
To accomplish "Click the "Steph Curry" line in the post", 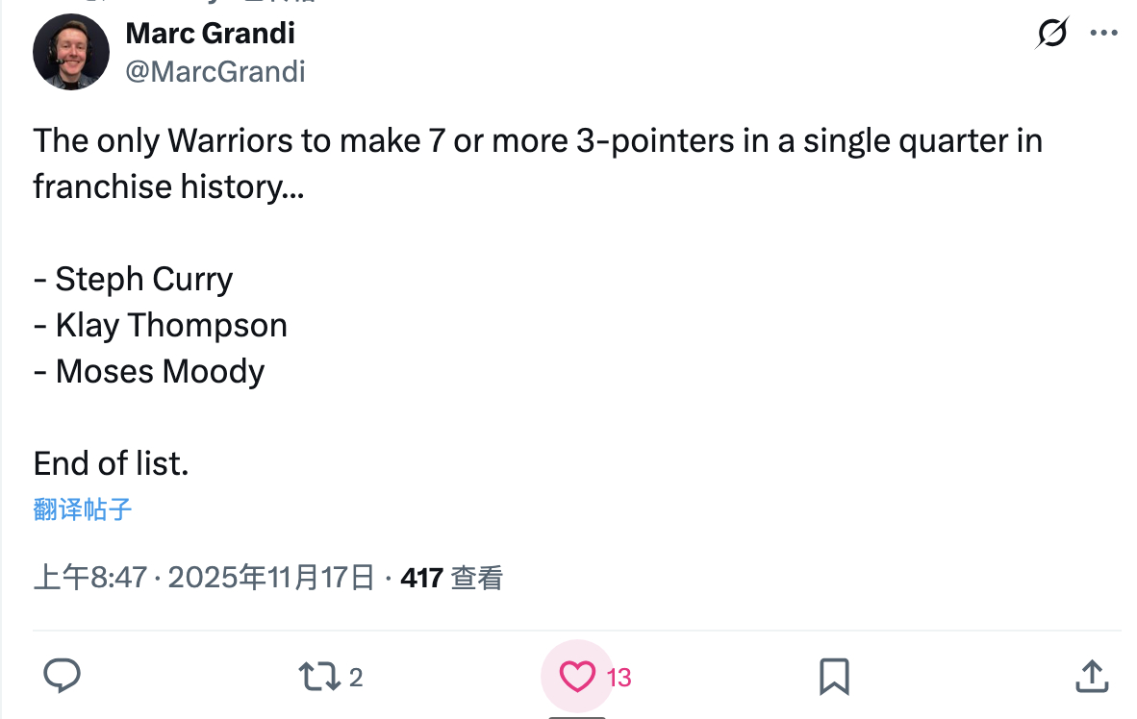I will (143, 280).
